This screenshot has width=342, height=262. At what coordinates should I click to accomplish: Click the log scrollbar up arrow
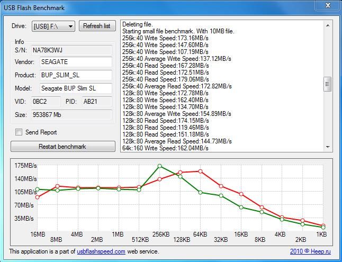coord(328,25)
